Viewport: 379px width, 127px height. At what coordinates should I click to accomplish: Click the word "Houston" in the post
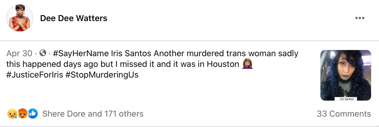click(x=223, y=64)
